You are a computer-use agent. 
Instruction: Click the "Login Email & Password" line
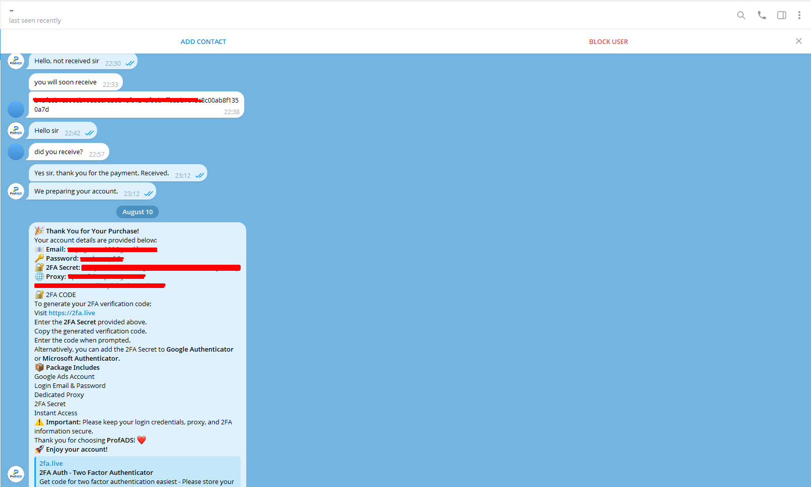click(70, 386)
